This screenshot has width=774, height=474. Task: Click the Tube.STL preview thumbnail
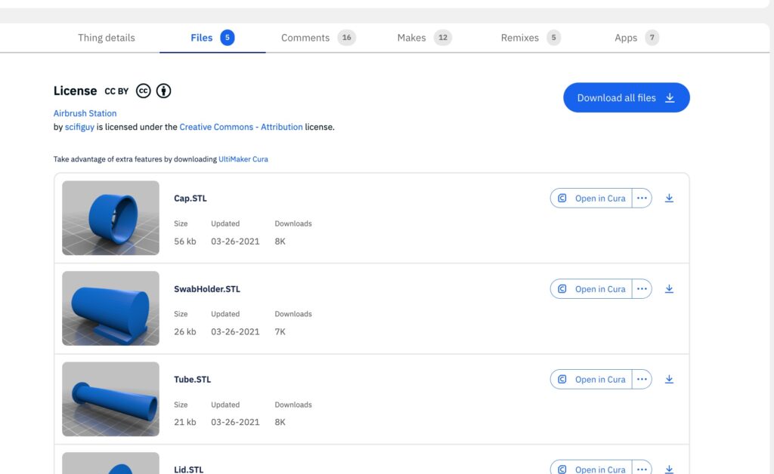click(x=110, y=399)
